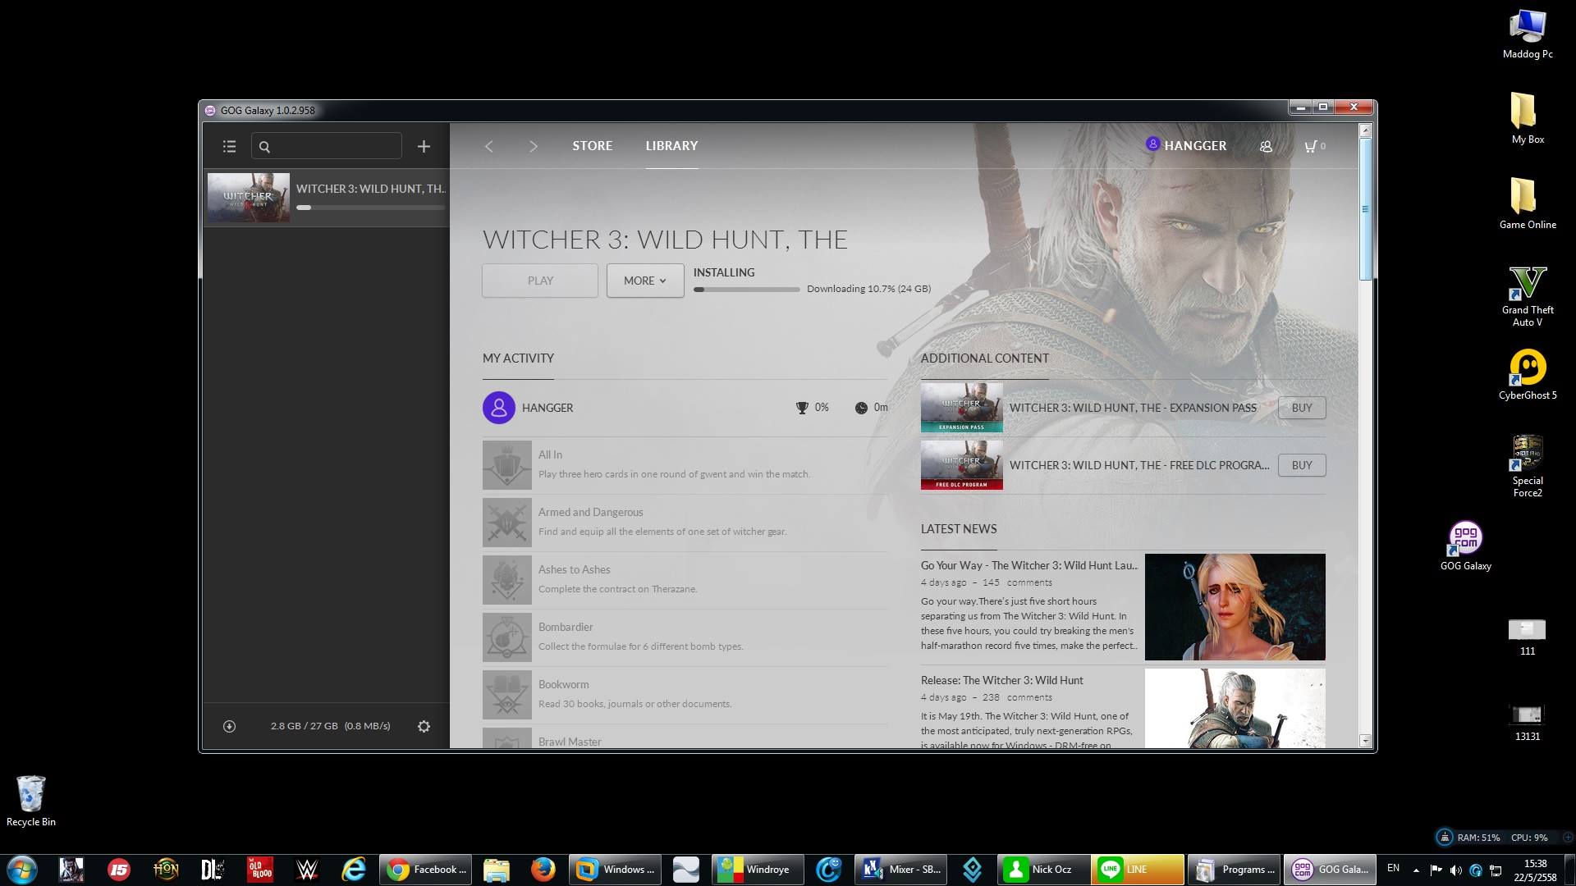
Task: Switch to the LIBRARY tab
Action: point(671,145)
